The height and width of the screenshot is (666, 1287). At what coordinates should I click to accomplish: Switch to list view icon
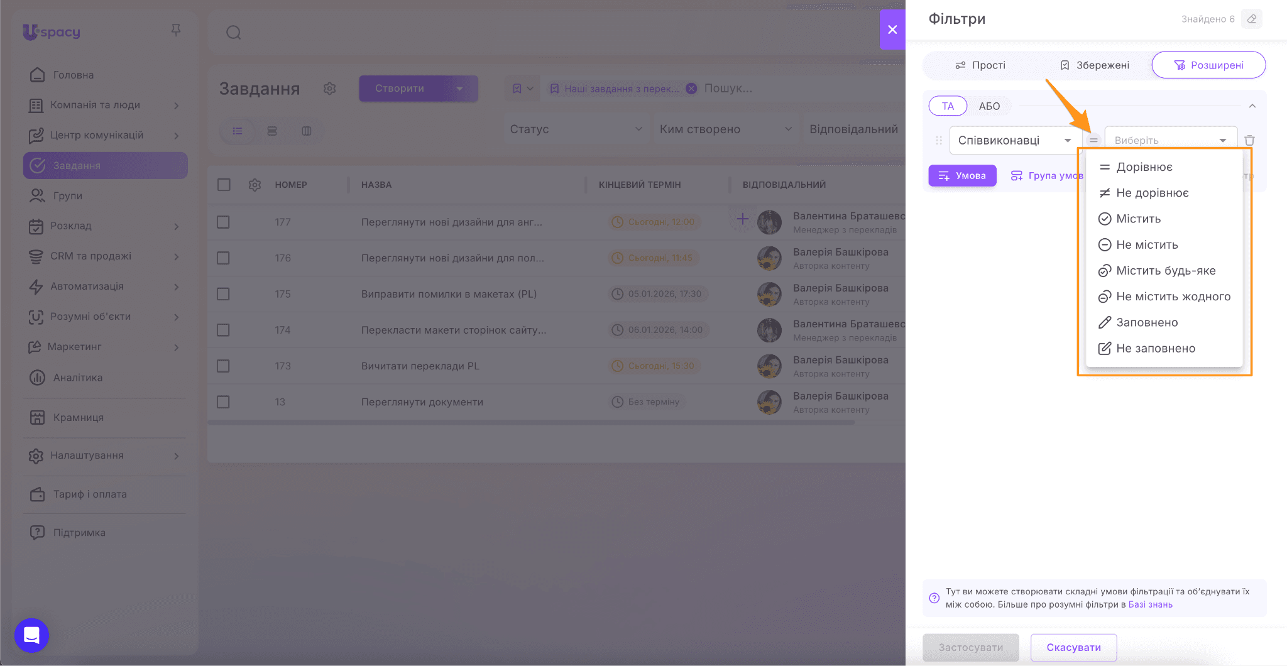pos(238,131)
